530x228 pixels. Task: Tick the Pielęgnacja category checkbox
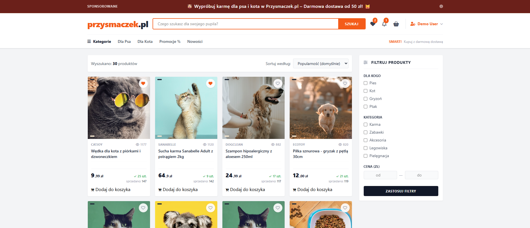click(x=365, y=156)
